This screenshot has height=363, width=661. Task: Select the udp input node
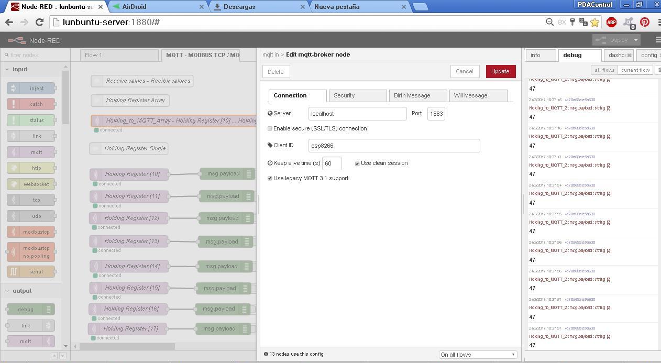[x=31, y=216]
